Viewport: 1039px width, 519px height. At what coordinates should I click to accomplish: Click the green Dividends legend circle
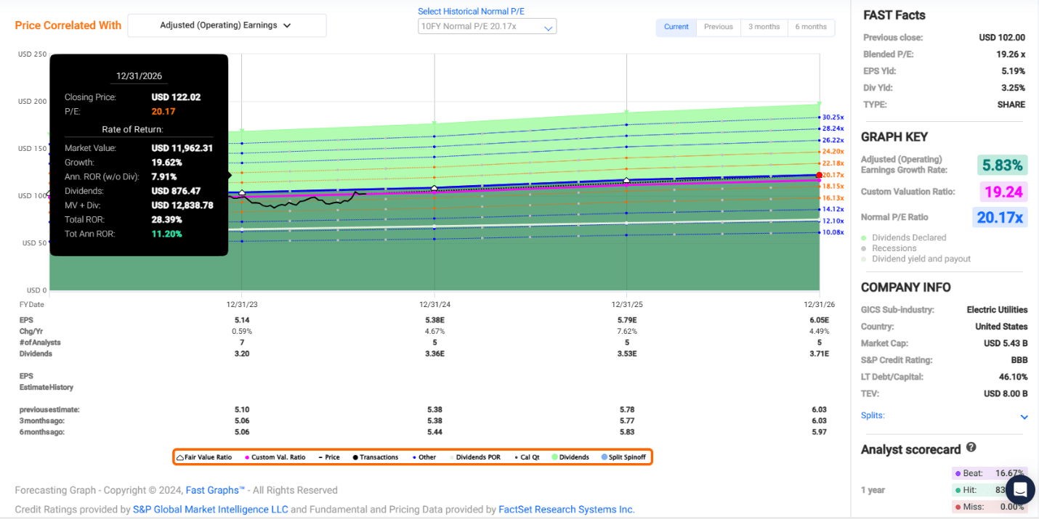tap(553, 457)
